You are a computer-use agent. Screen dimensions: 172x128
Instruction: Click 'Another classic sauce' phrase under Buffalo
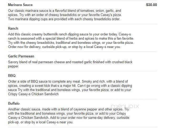24,109
